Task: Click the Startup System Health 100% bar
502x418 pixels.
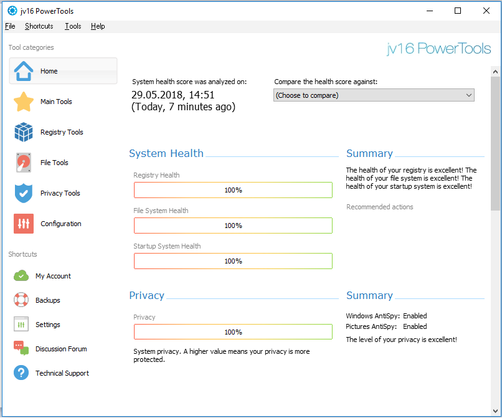Action: pyautogui.click(x=233, y=261)
